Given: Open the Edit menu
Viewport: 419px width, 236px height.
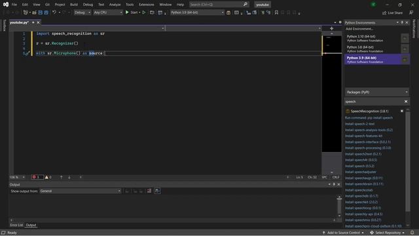Looking at the screenshot, I should [x=25, y=5].
